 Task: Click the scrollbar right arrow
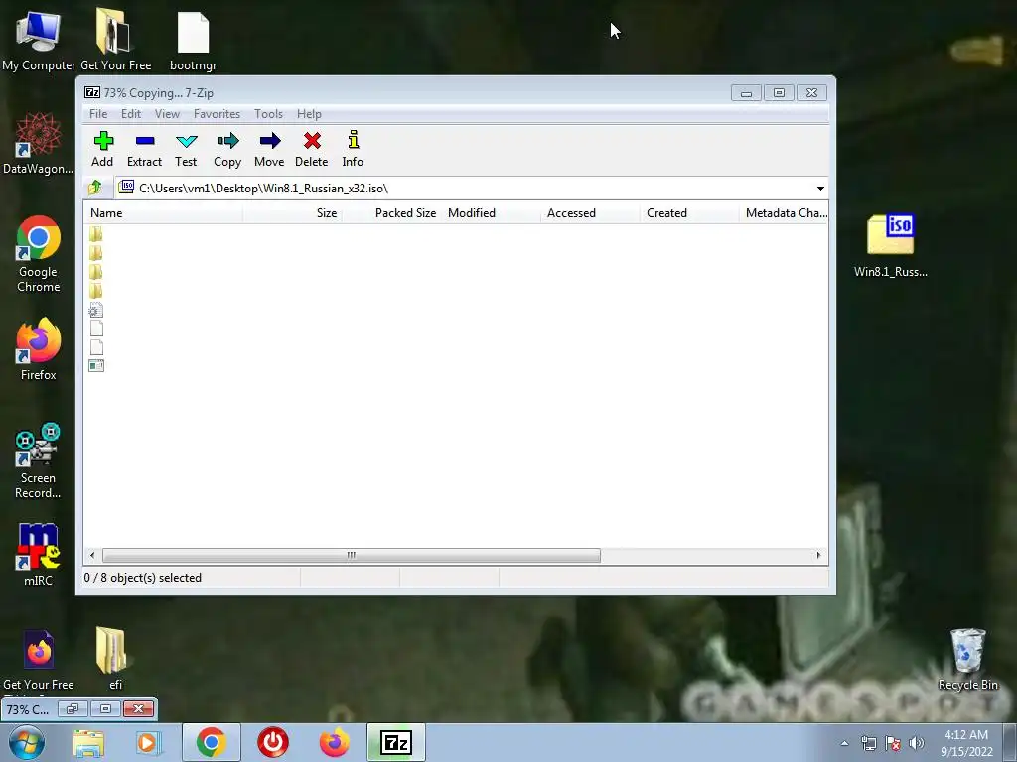point(818,556)
